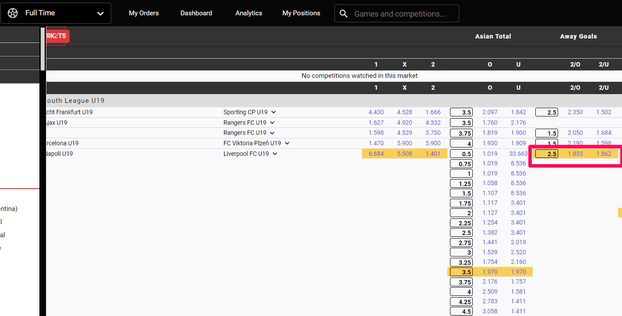Open My Orders menu item

click(144, 13)
